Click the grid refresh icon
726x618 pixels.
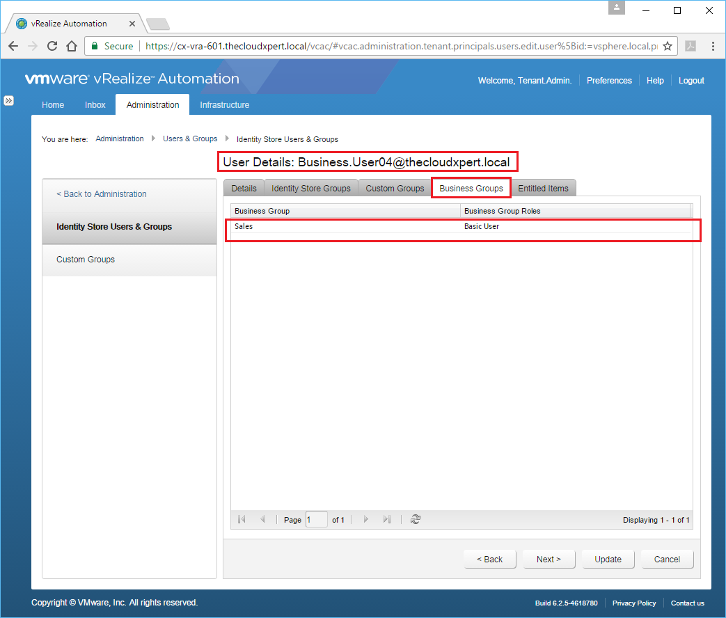coord(416,519)
